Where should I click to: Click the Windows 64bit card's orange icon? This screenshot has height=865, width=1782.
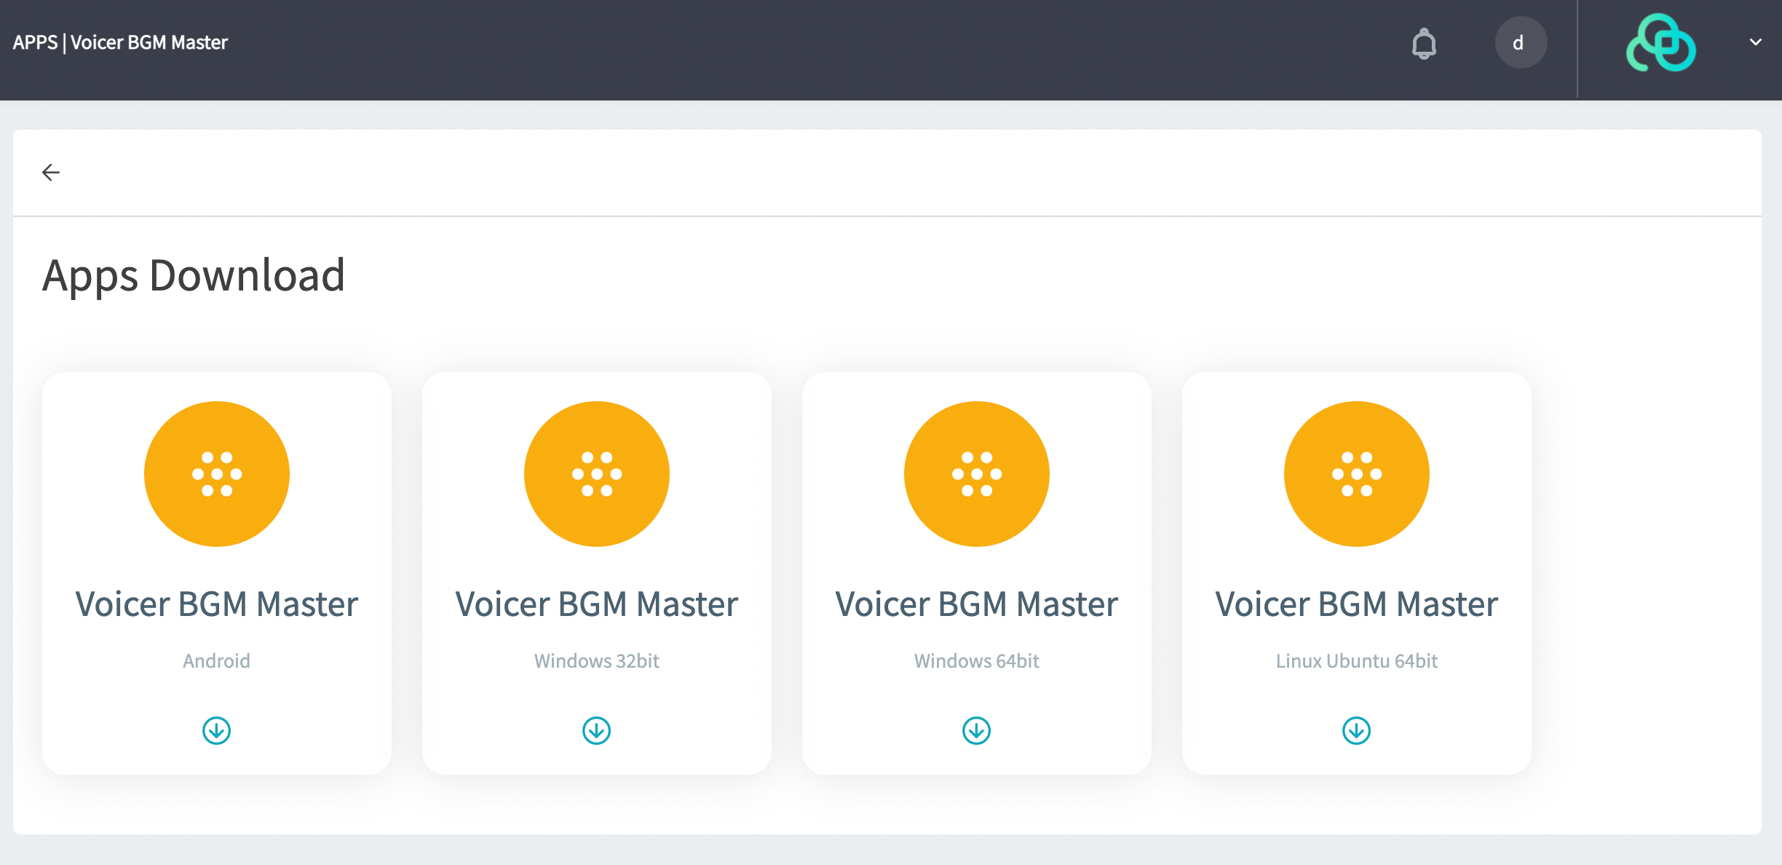(x=976, y=474)
